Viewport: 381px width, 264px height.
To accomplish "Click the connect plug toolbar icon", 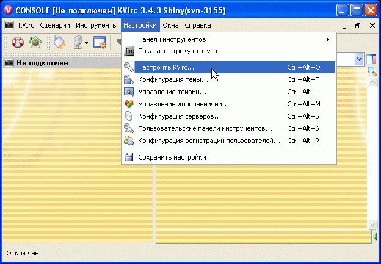I will (x=60, y=42).
